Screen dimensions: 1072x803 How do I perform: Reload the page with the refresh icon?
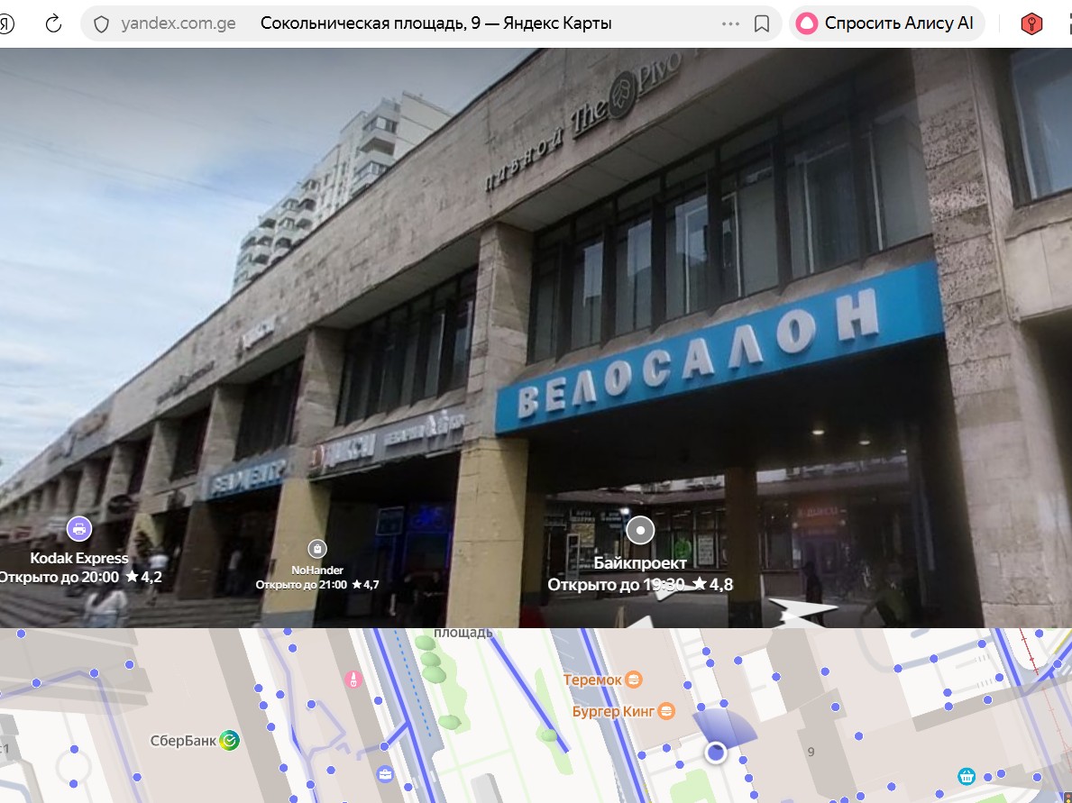pyautogui.click(x=53, y=24)
